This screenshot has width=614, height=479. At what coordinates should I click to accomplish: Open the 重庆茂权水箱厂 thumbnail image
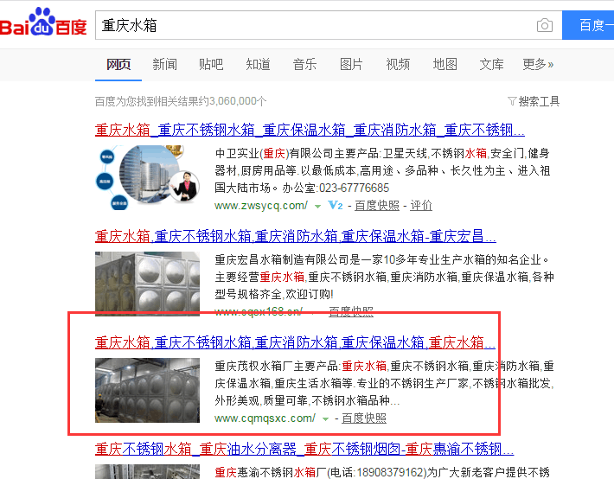point(147,390)
